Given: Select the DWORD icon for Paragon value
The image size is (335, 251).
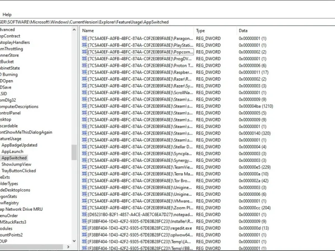Looking at the screenshot, I should (85, 38).
